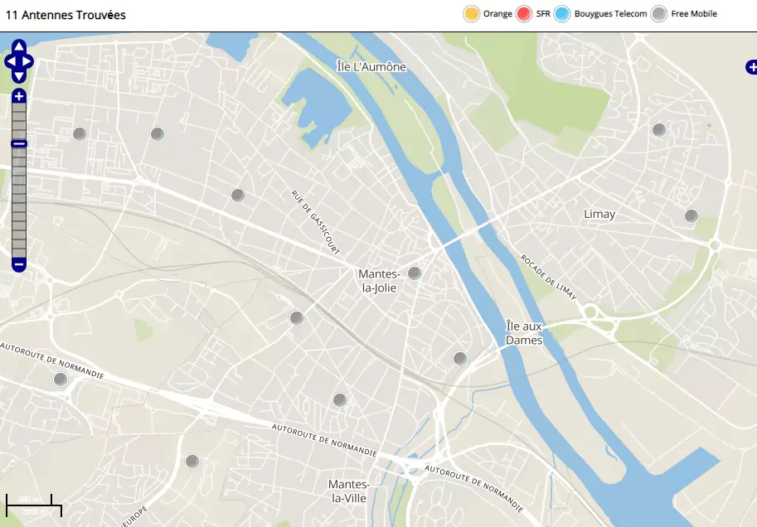Toggle the Orange operator filter circle

pos(472,14)
